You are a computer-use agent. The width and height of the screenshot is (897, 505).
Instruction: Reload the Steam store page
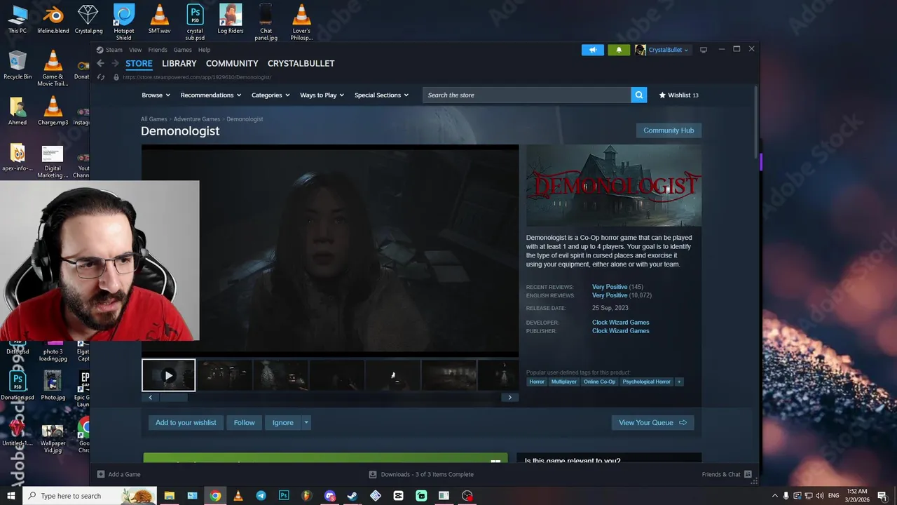(101, 77)
